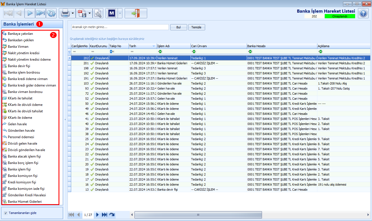The height and width of the screenshot is (221, 372).
Task: Click the horizontal scrollbar thumb
Action: coord(198,215)
